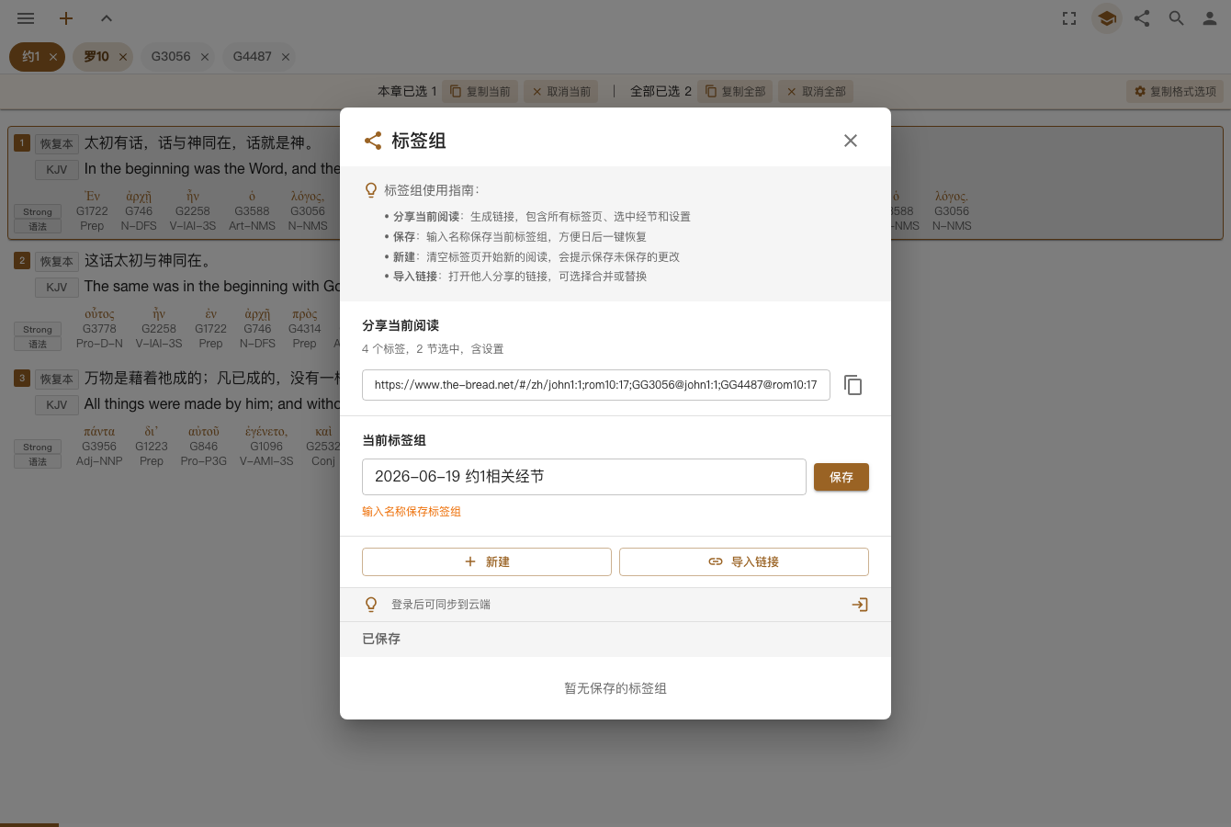Toggle 恢复本 label on verse 3
The width and height of the screenshot is (1231, 827).
click(57, 379)
